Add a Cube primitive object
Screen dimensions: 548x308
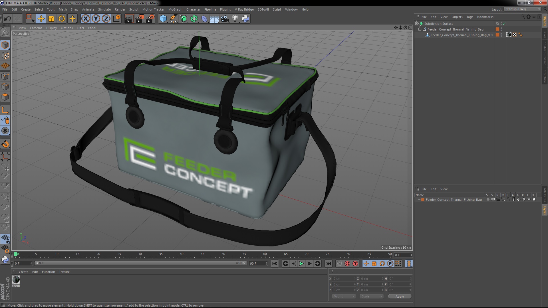[x=163, y=19]
